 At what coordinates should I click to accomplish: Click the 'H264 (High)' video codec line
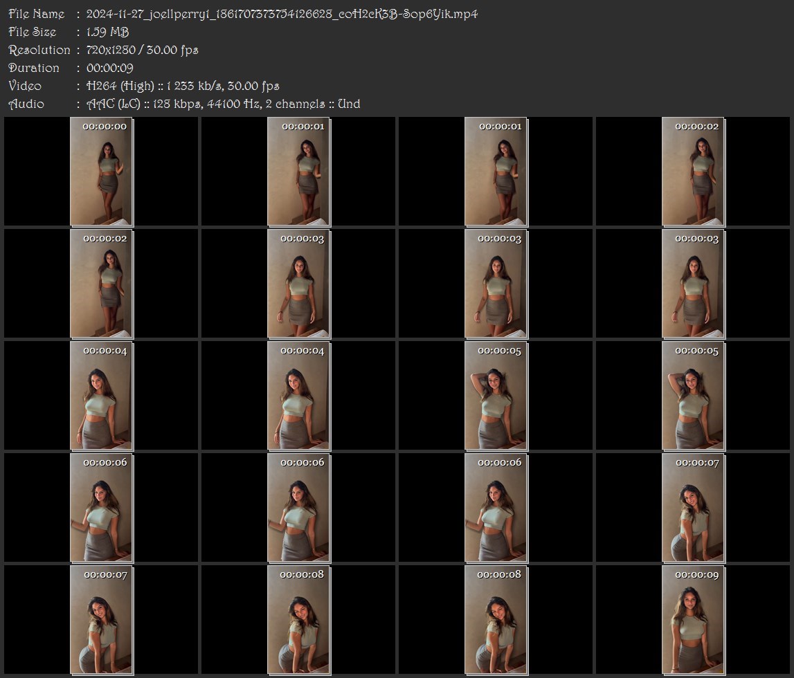coord(183,86)
